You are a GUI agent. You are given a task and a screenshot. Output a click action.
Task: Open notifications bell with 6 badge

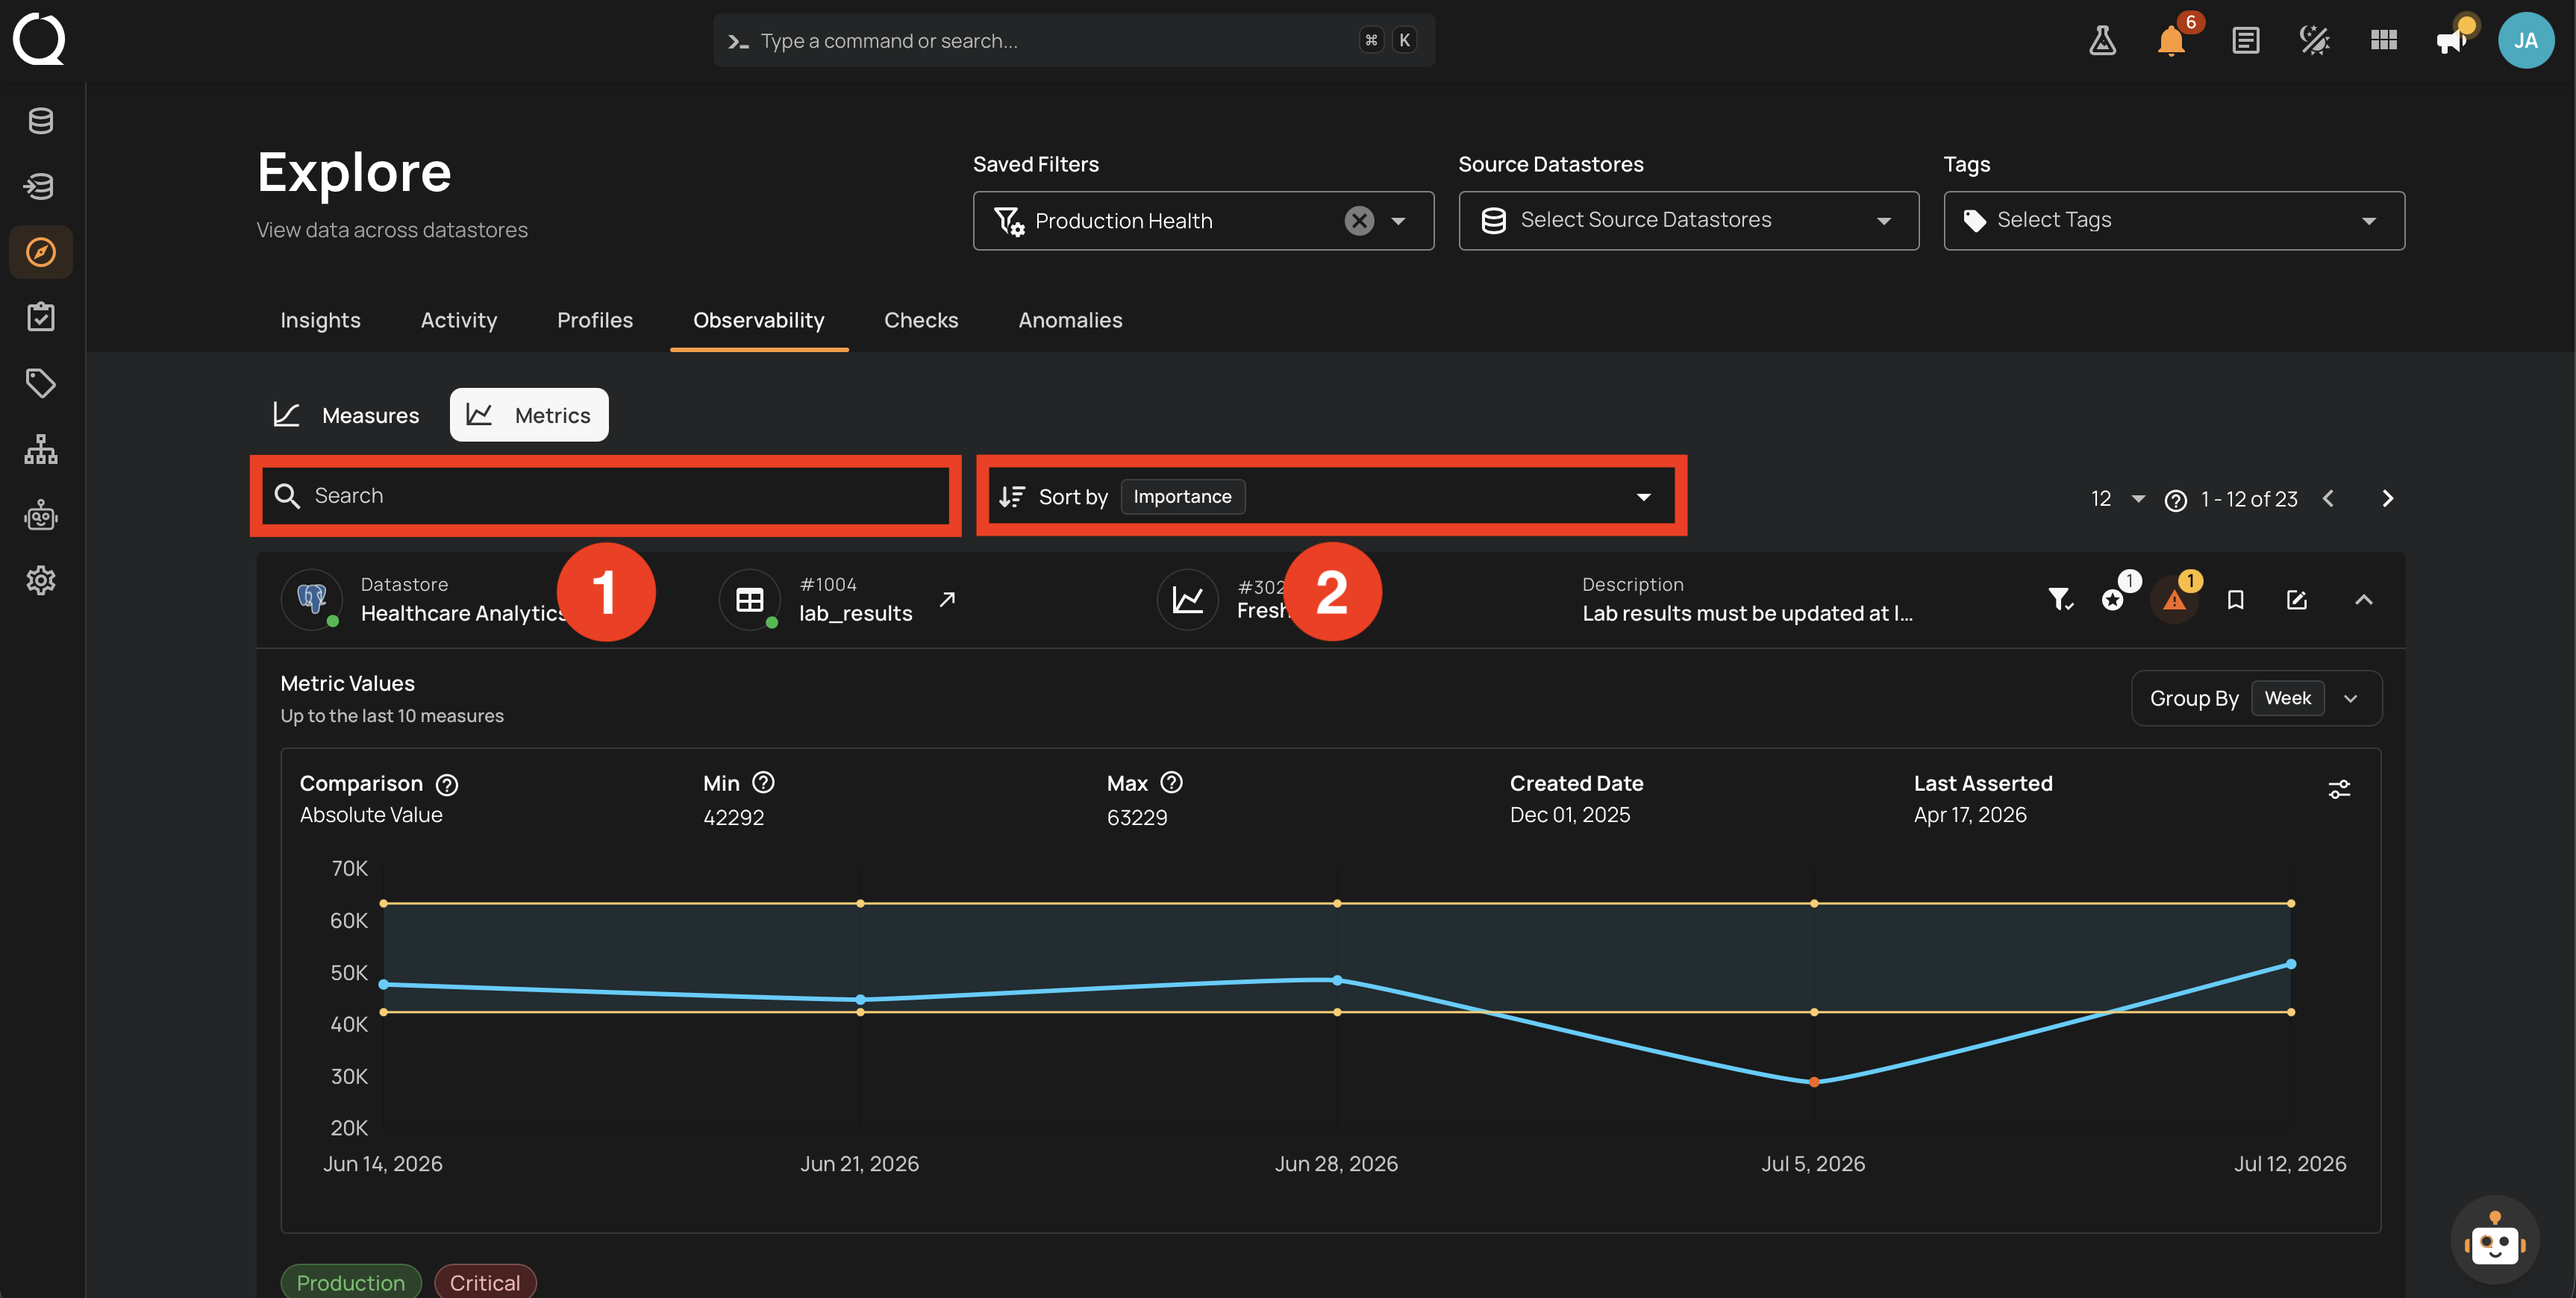[2172, 41]
